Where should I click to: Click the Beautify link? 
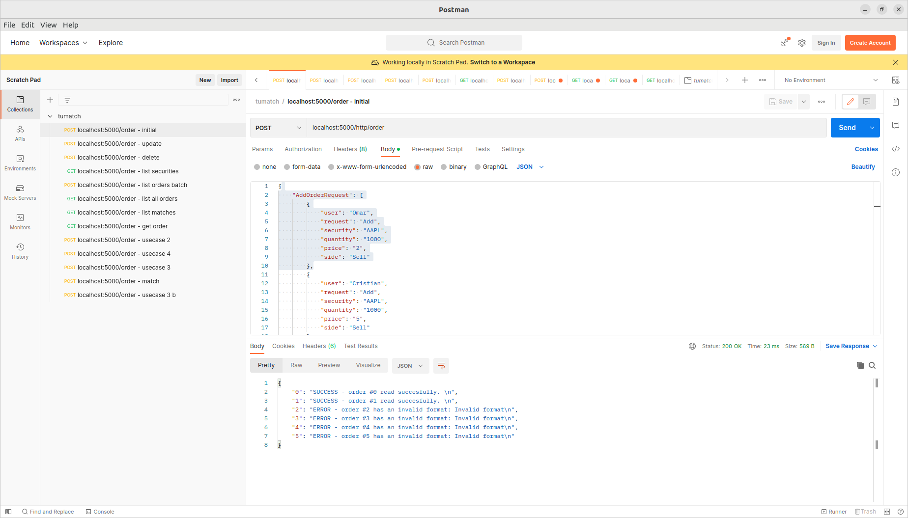(x=863, y=167)
